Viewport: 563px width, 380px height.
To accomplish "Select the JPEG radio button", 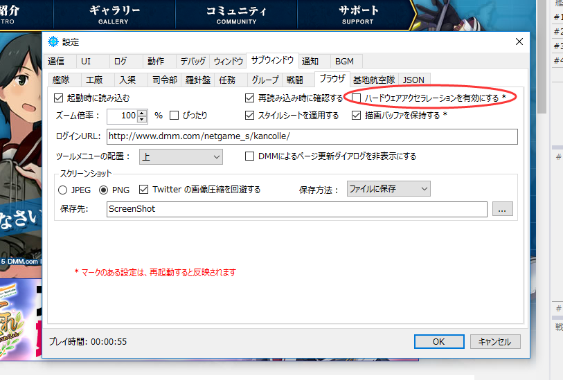I will click(63, 189).
